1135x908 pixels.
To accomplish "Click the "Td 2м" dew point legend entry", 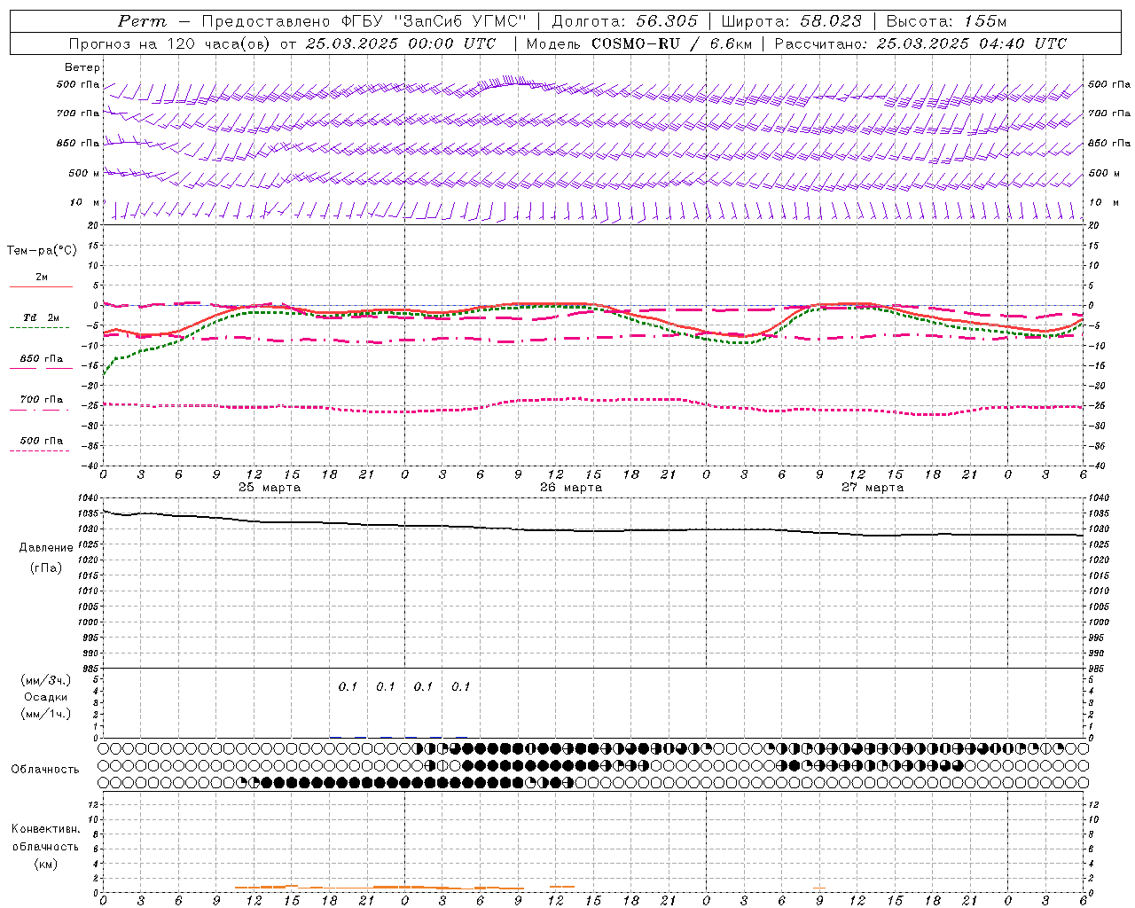I will (x=41, y=317).
